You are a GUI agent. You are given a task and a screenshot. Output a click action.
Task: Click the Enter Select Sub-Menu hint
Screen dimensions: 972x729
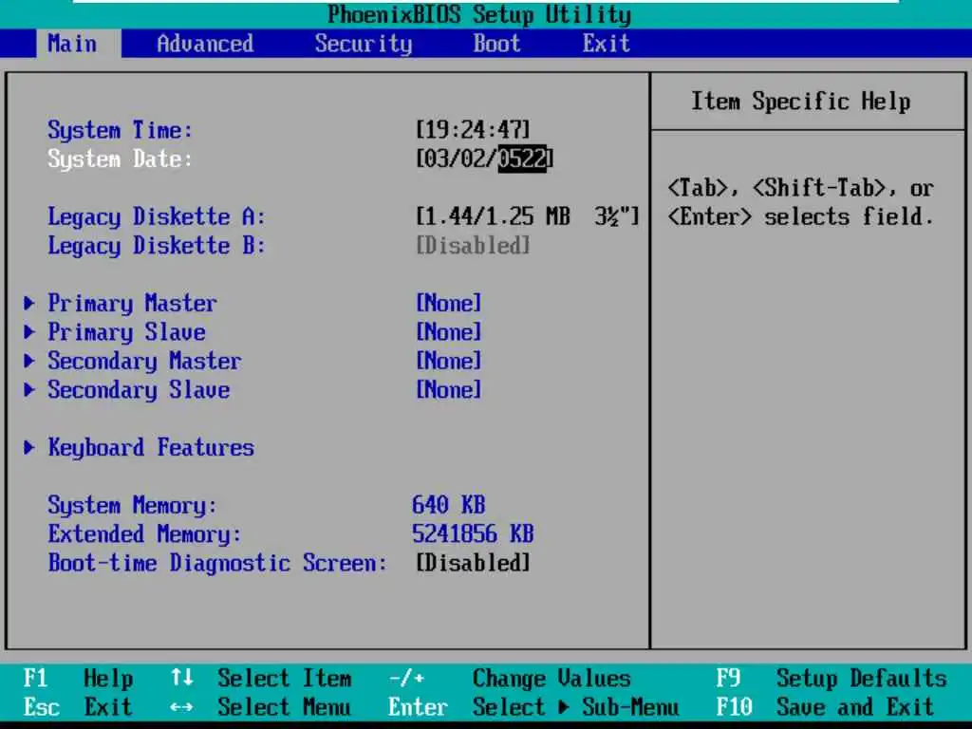click(x=533, y=707)
